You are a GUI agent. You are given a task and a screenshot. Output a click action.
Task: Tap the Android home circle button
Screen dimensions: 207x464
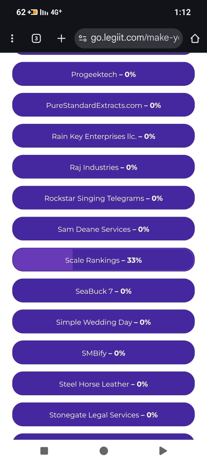[x=104, y=451]
